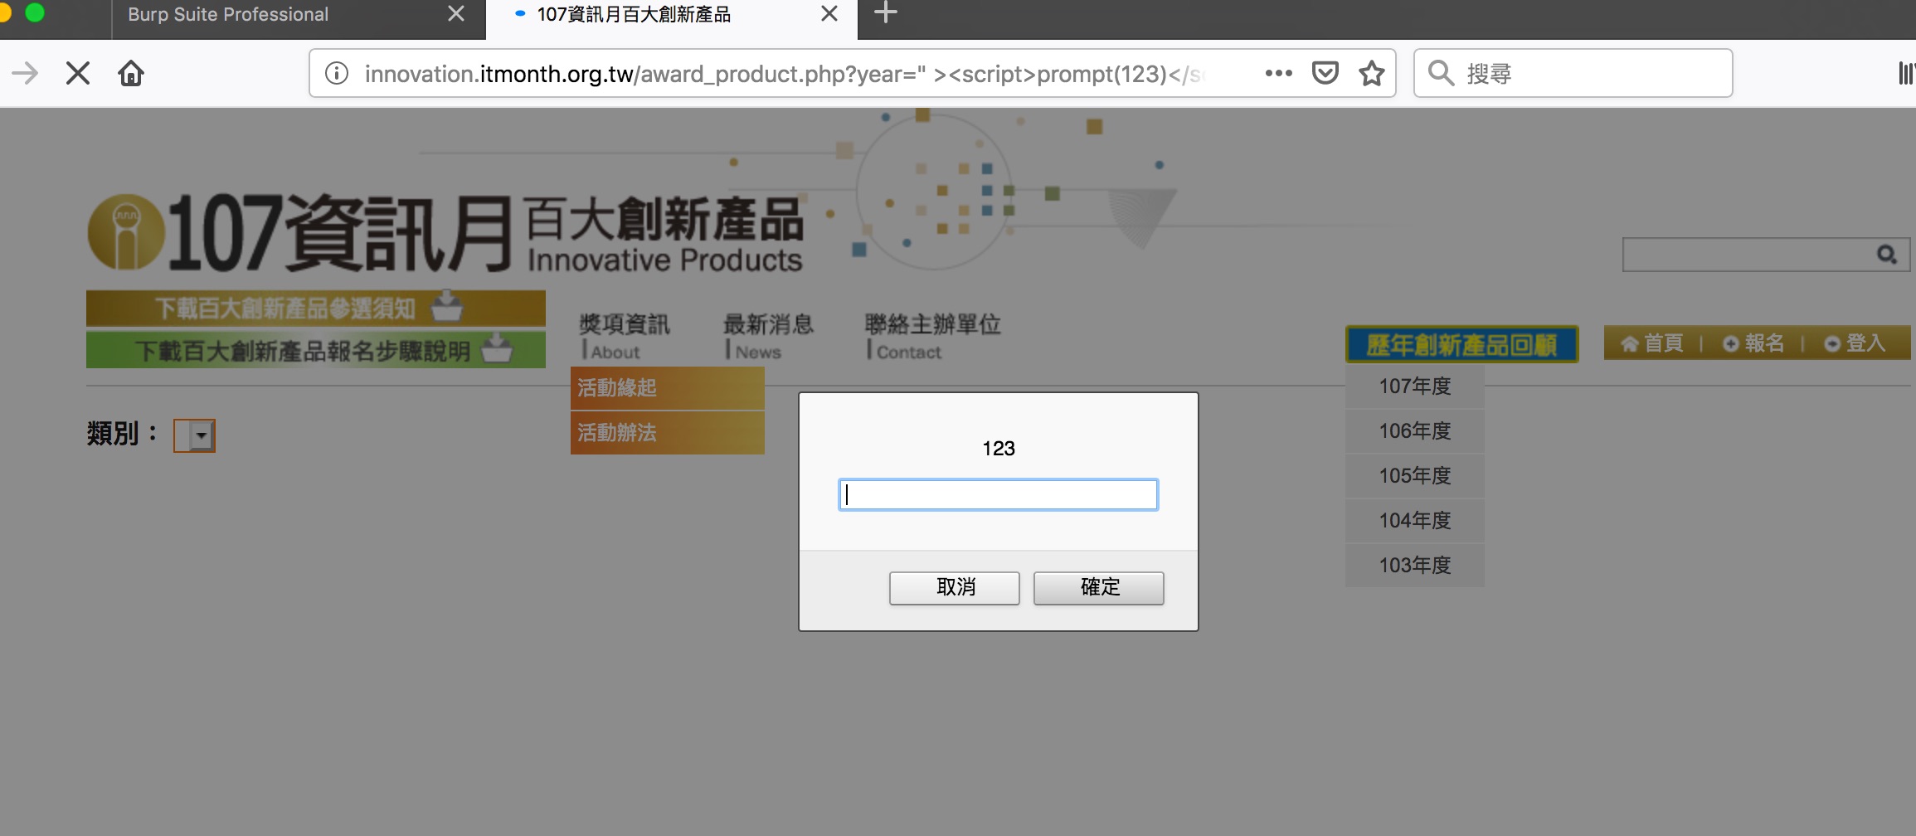Choose 104年度 from the list
Screen dimensions: 1916x836
tap(1415, 521)
